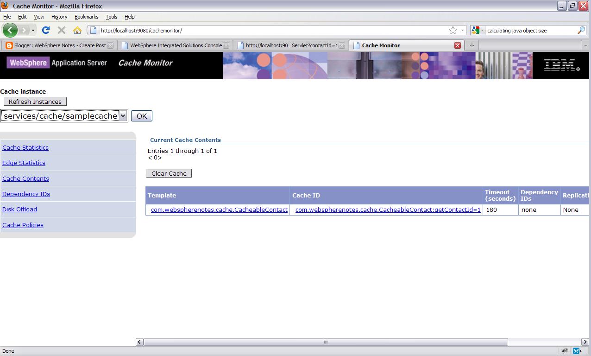This screenshot has width=591, height=356.
Task: Click the Refresh Instances button
Action: [x=35, y=102]
